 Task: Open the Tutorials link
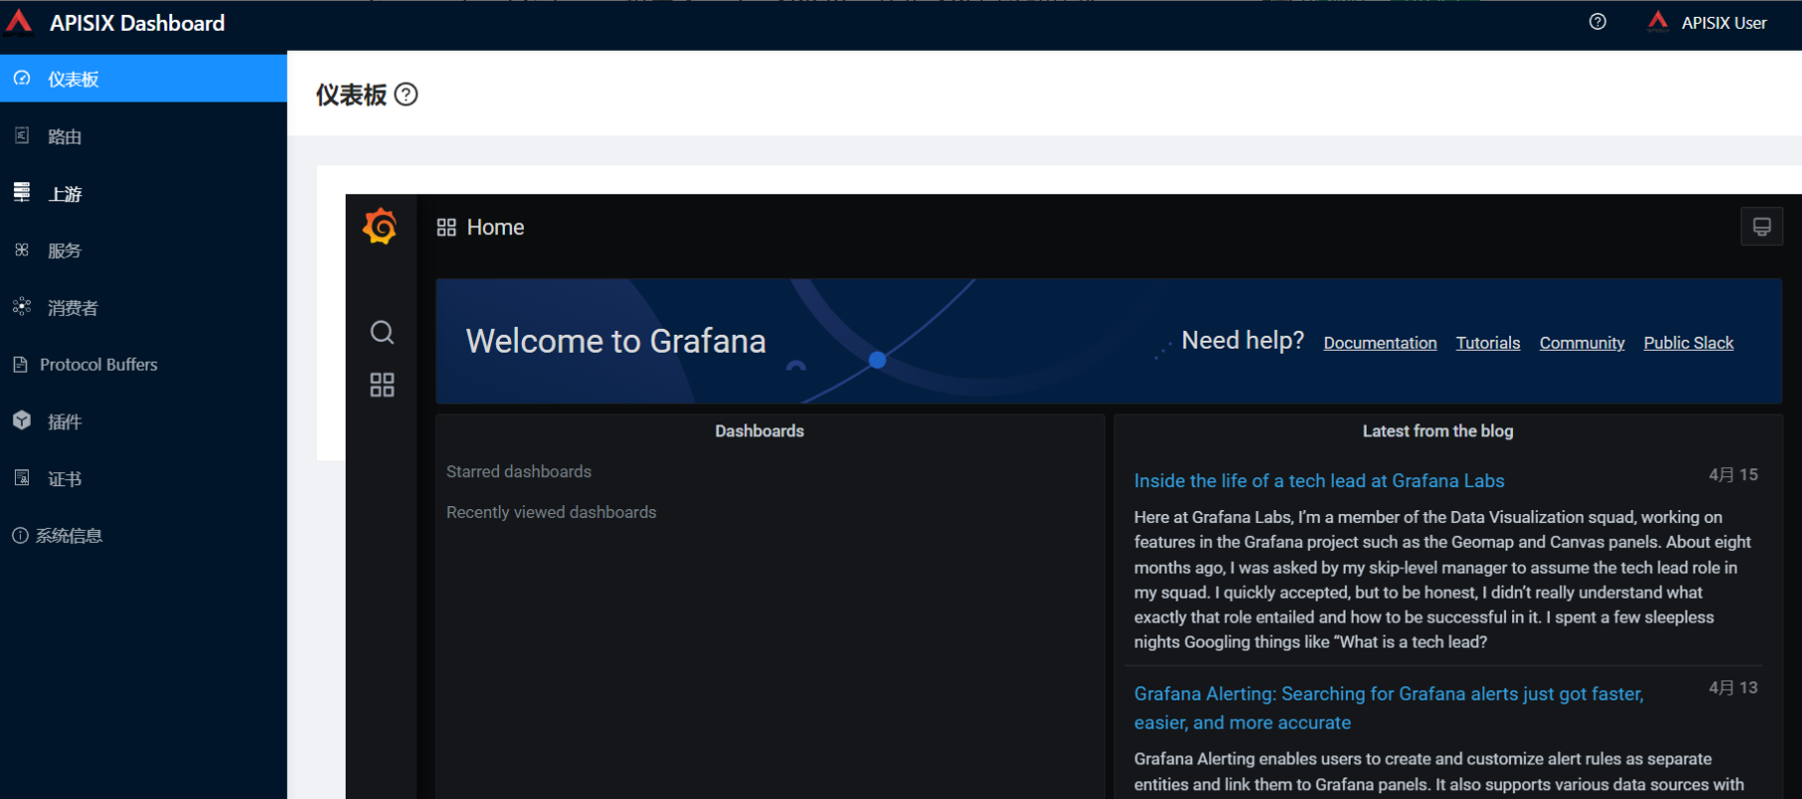[x=1487, y=343]
